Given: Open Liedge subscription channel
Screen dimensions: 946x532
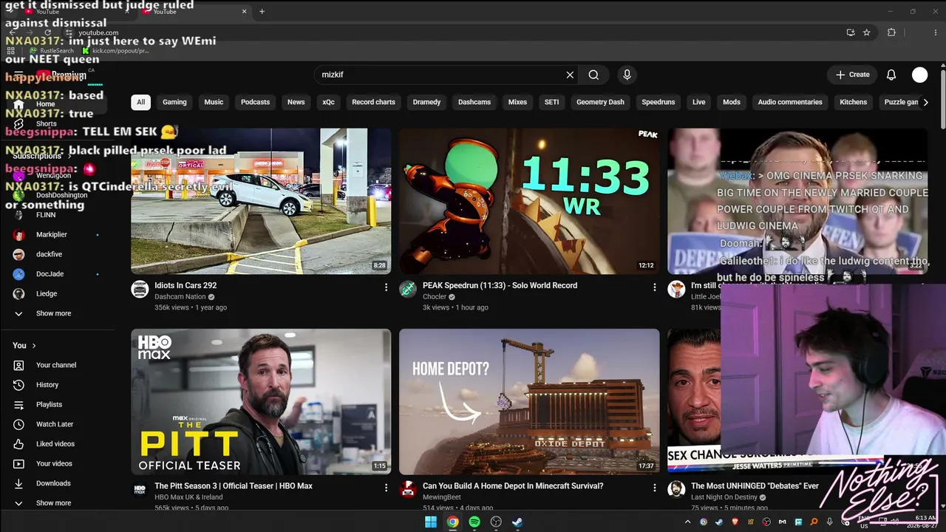Looking at the screenshot, I should tap(58, 293).
